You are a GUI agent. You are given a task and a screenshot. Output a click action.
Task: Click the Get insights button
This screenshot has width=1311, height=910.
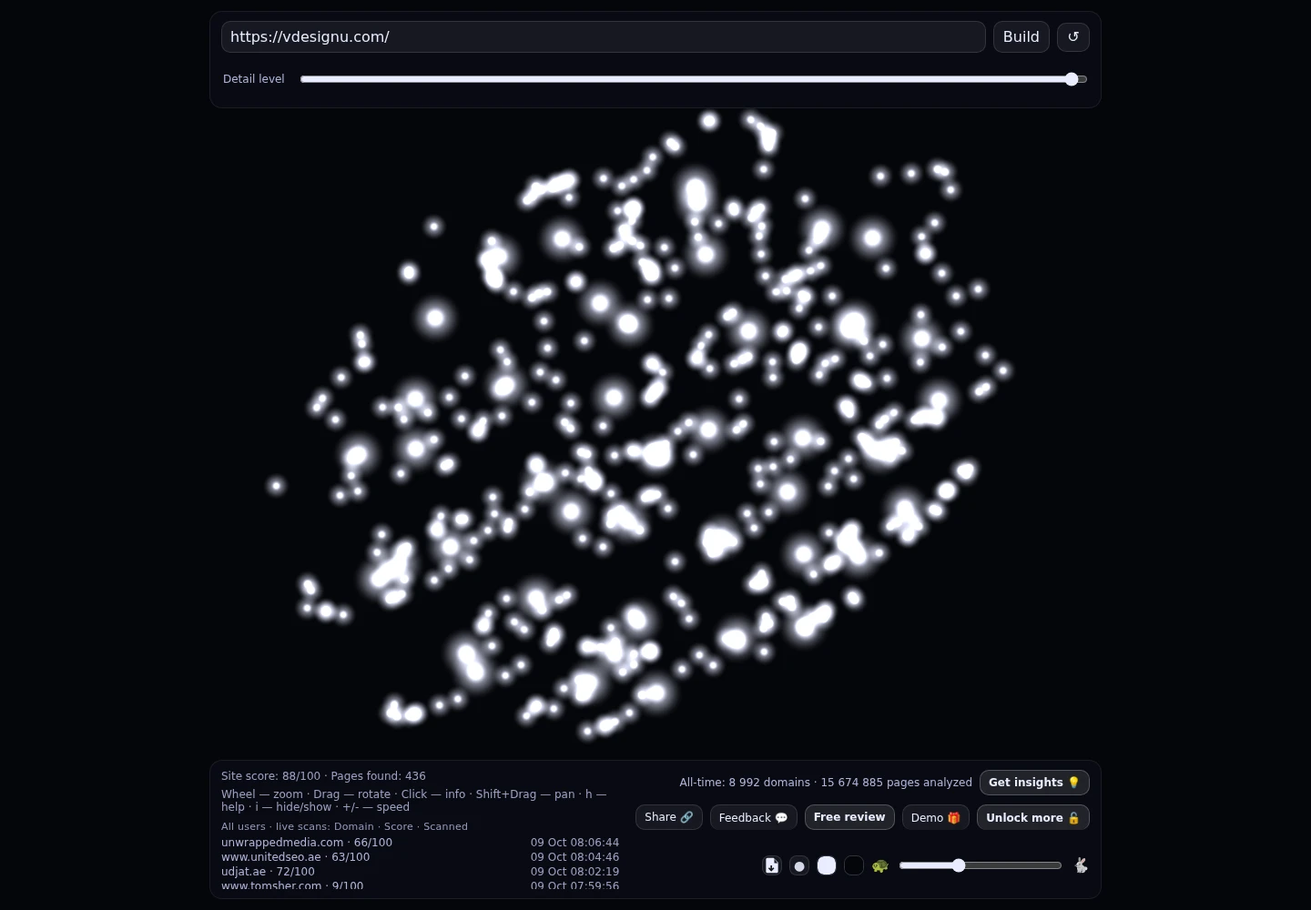click(x=1034, y=783)
